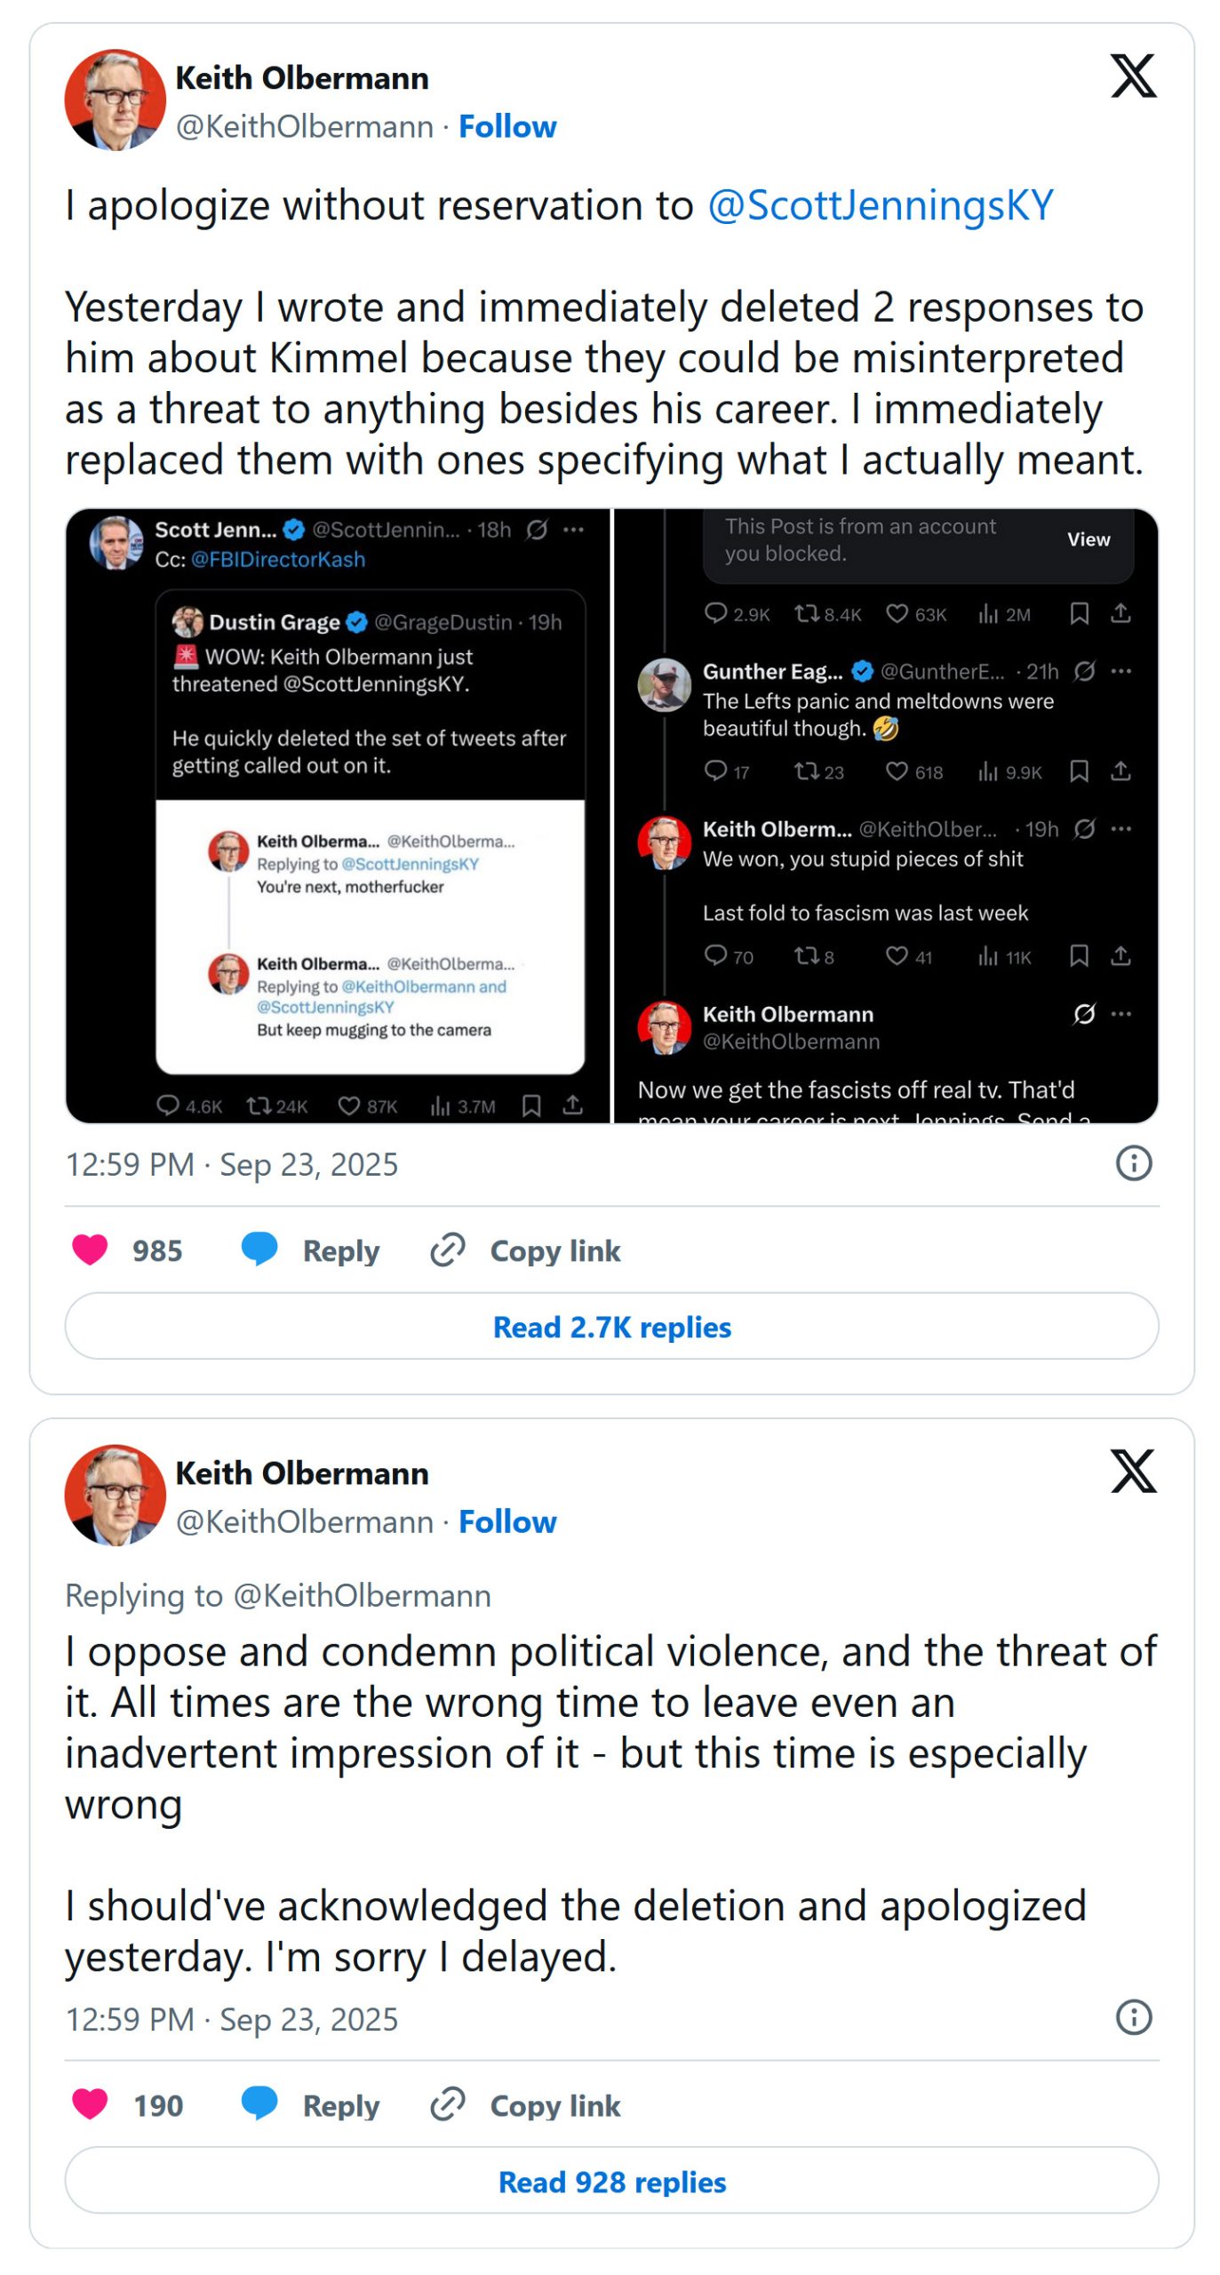Like the first tweet with heart icon

click(90, 1249)
